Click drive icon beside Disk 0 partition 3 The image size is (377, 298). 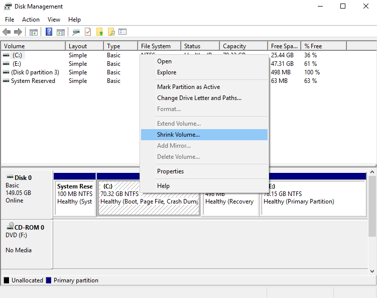pyautogui.click(x=6, y=72)
